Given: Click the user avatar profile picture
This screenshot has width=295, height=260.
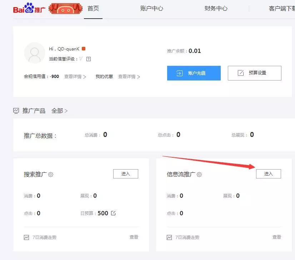Looking at the screenshot, I should [x=35, y=53].
